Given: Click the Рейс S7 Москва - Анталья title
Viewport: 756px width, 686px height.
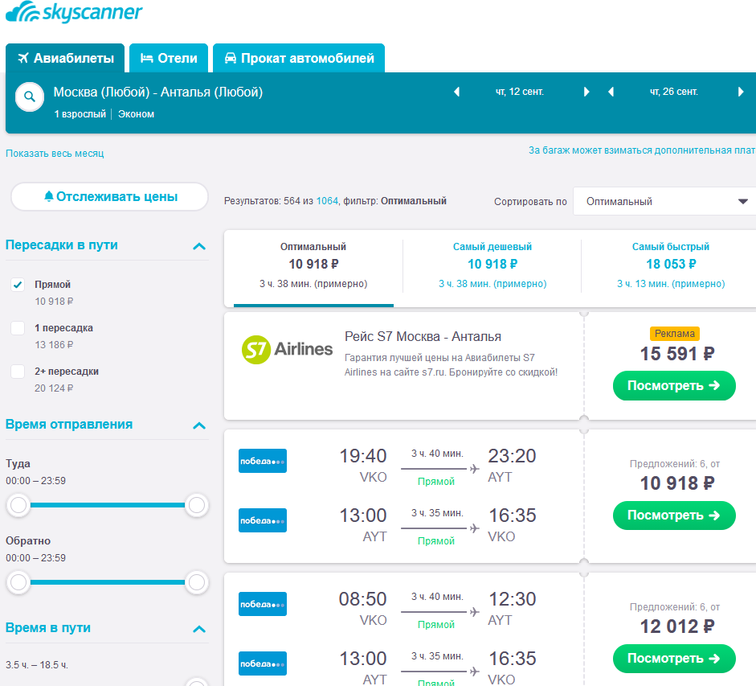Looking at the screenshot, I should 423,336.
